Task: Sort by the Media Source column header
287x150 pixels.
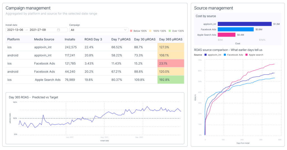Action: 44,39
